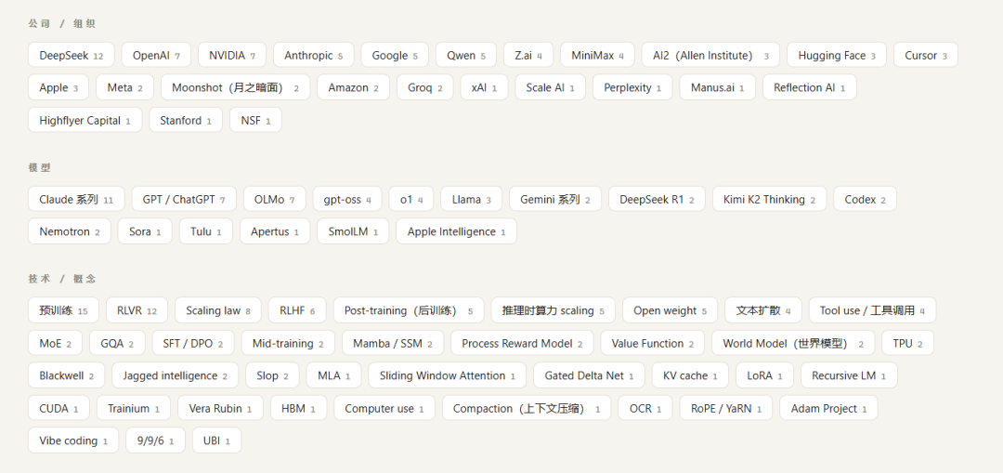Open the Sliding Window Attention tag
The height and width of the screenshot is (473, 1003).
(x=447, y=375)
